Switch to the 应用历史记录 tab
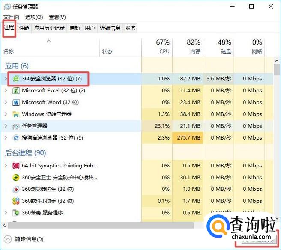Screen dimensions: 281x250 (49, 28)
